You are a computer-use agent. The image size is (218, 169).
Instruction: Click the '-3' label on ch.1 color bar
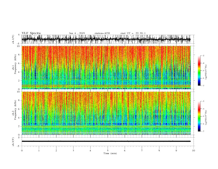(203, 56)
